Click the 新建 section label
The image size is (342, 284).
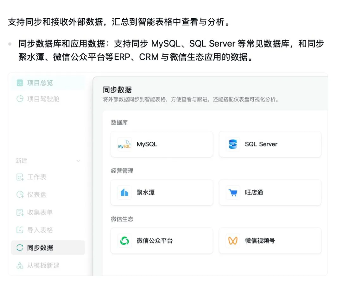point(22,161)
